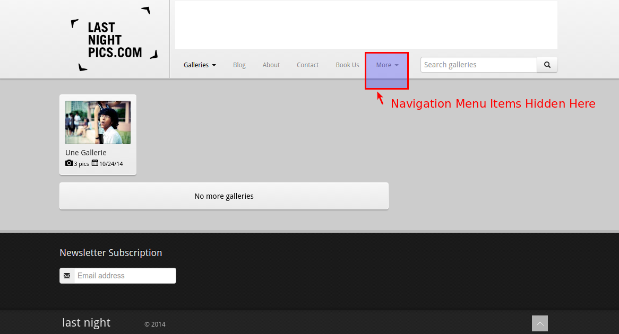Image resolution: width=619 pixels, height=334 pixels.
Task: Go to the Blog page
Action: pyautogui.click(x=239, y=65)
